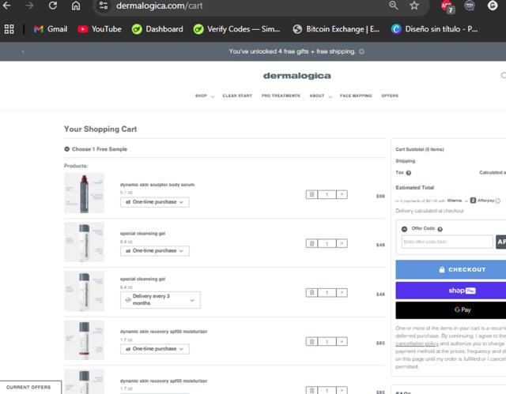Bookmark page with star icon
Image resolution: width=506 pixels, height=394 pixels.
[414, 6]
